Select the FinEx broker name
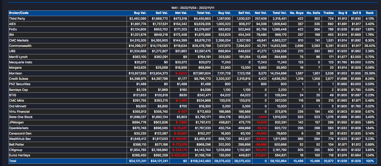Image resolution: width=381 pixels, height=166 pixels. pos(13,29)
